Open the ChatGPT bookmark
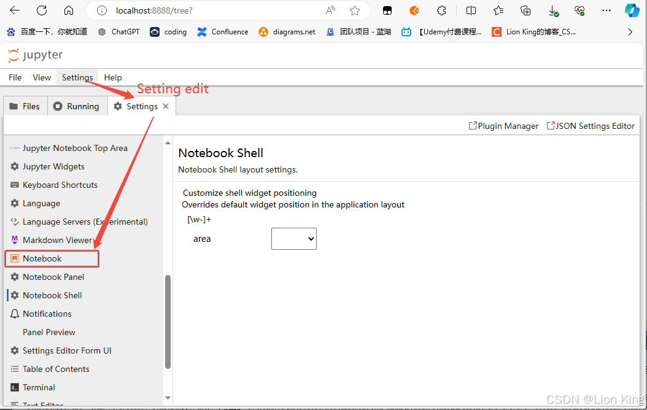 (x=119, y=32)
